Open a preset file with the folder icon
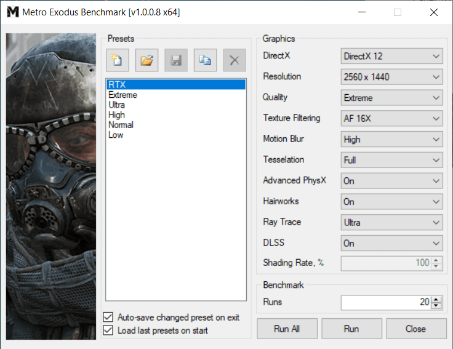Viewport: 453px width, 349px height. pyautogui.click(x=146, y=60)
